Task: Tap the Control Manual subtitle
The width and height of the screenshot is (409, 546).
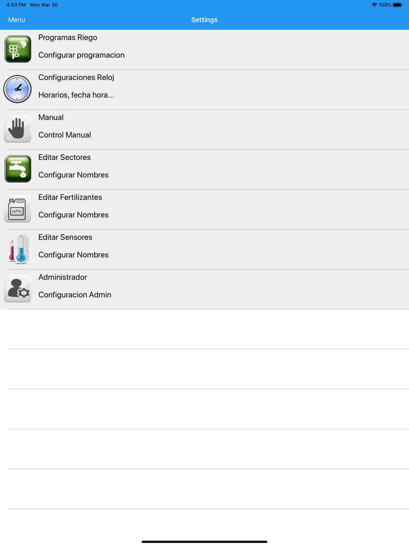Action: (65, 135)
